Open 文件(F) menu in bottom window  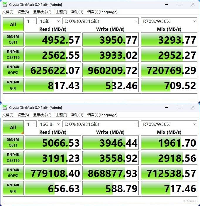(8, 115)
